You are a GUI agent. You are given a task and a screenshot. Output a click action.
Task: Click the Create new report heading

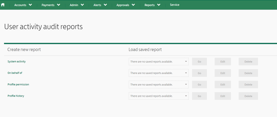pos(24,50)
